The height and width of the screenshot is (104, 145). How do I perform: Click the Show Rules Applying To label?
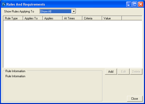pyautogui.click(x=19, y=11)
